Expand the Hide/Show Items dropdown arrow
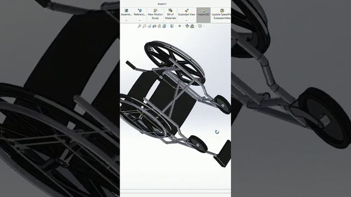 (183, 26)
